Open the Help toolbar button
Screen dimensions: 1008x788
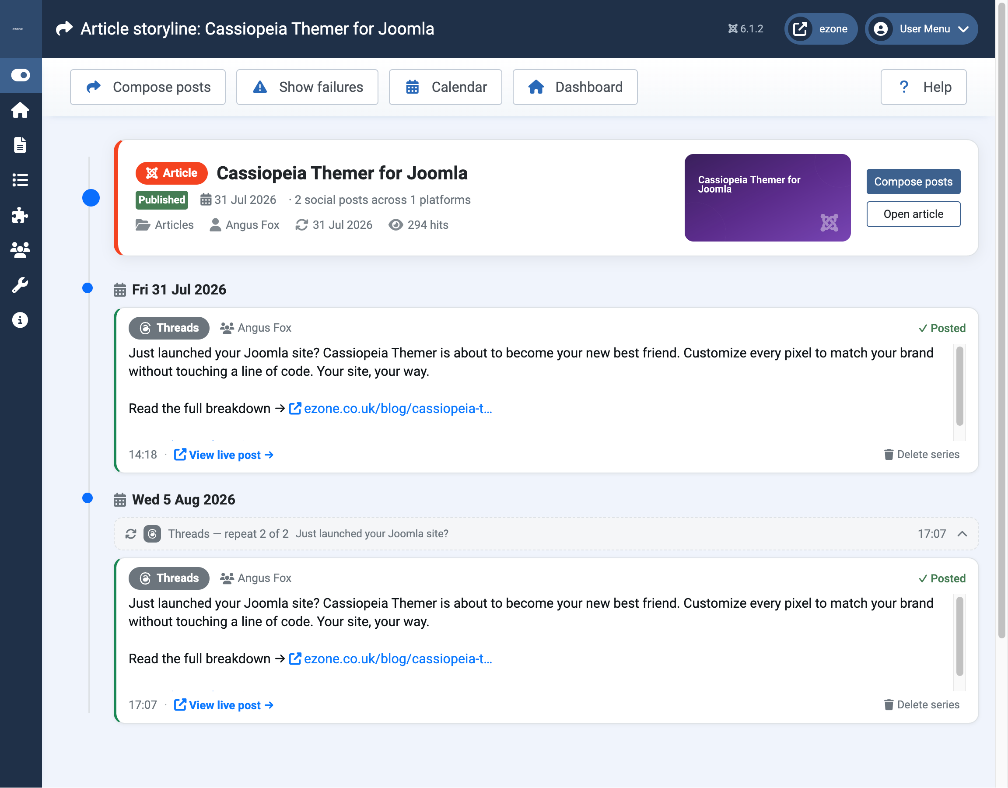[x=924, y=87]
